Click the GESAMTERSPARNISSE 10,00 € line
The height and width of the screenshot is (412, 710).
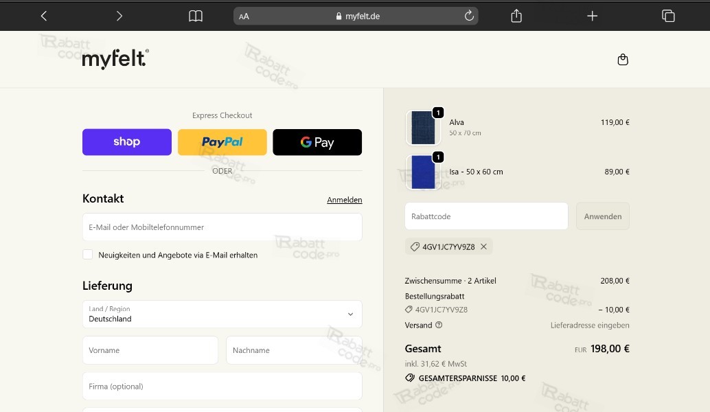pos(466,378)
